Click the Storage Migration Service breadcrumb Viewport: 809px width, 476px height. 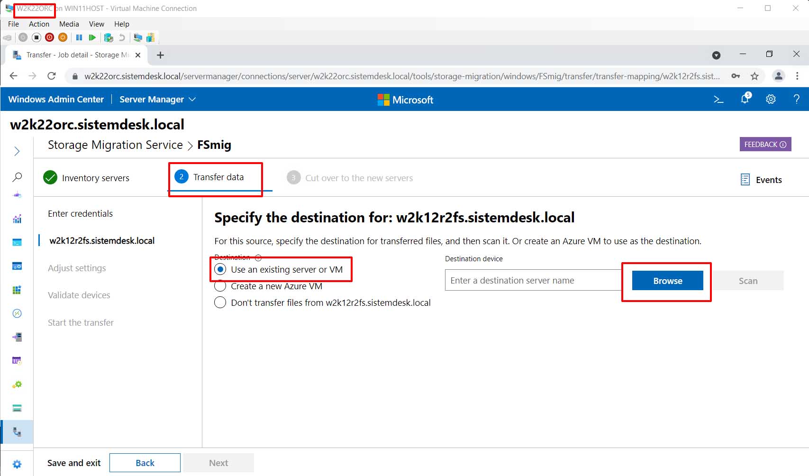[115, 145]
